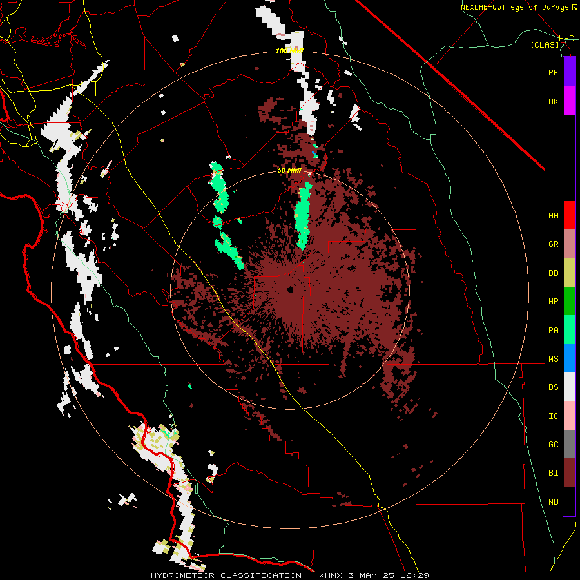
Task: Click the GR legend color swatch
Action: coord(569,244)
